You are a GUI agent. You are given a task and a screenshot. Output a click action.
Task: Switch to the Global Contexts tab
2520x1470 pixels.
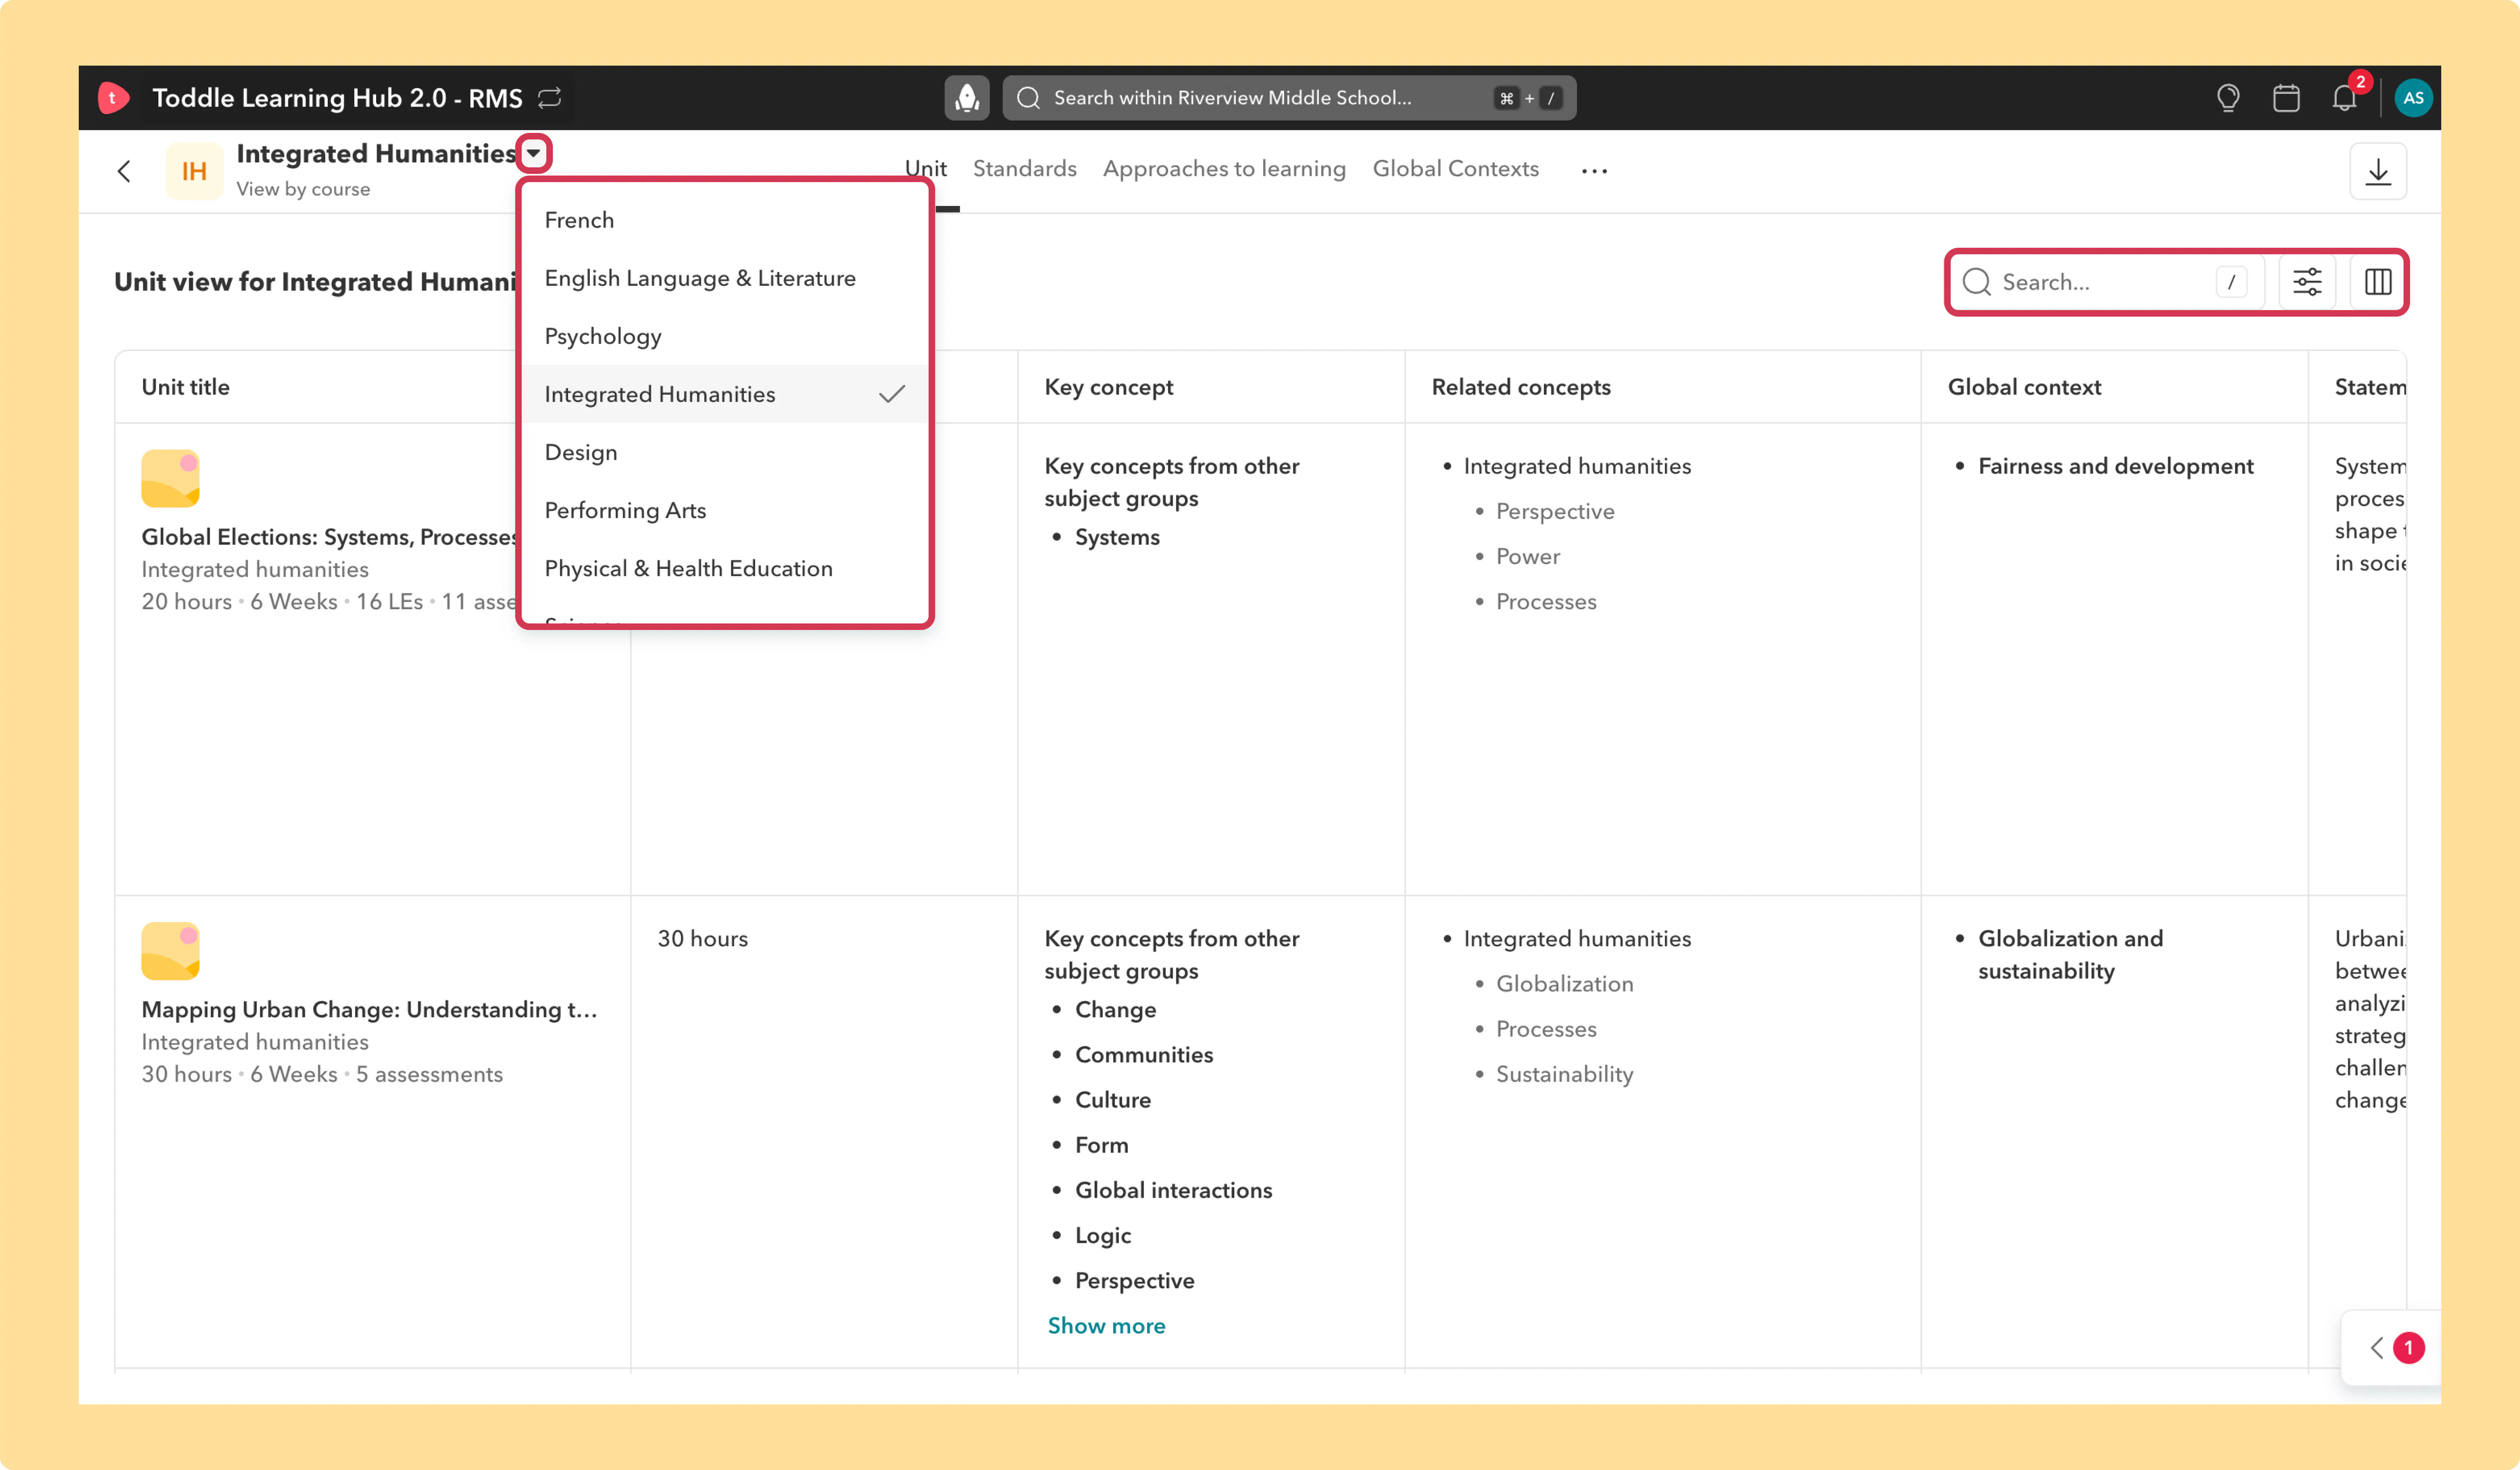(1455, 169)
